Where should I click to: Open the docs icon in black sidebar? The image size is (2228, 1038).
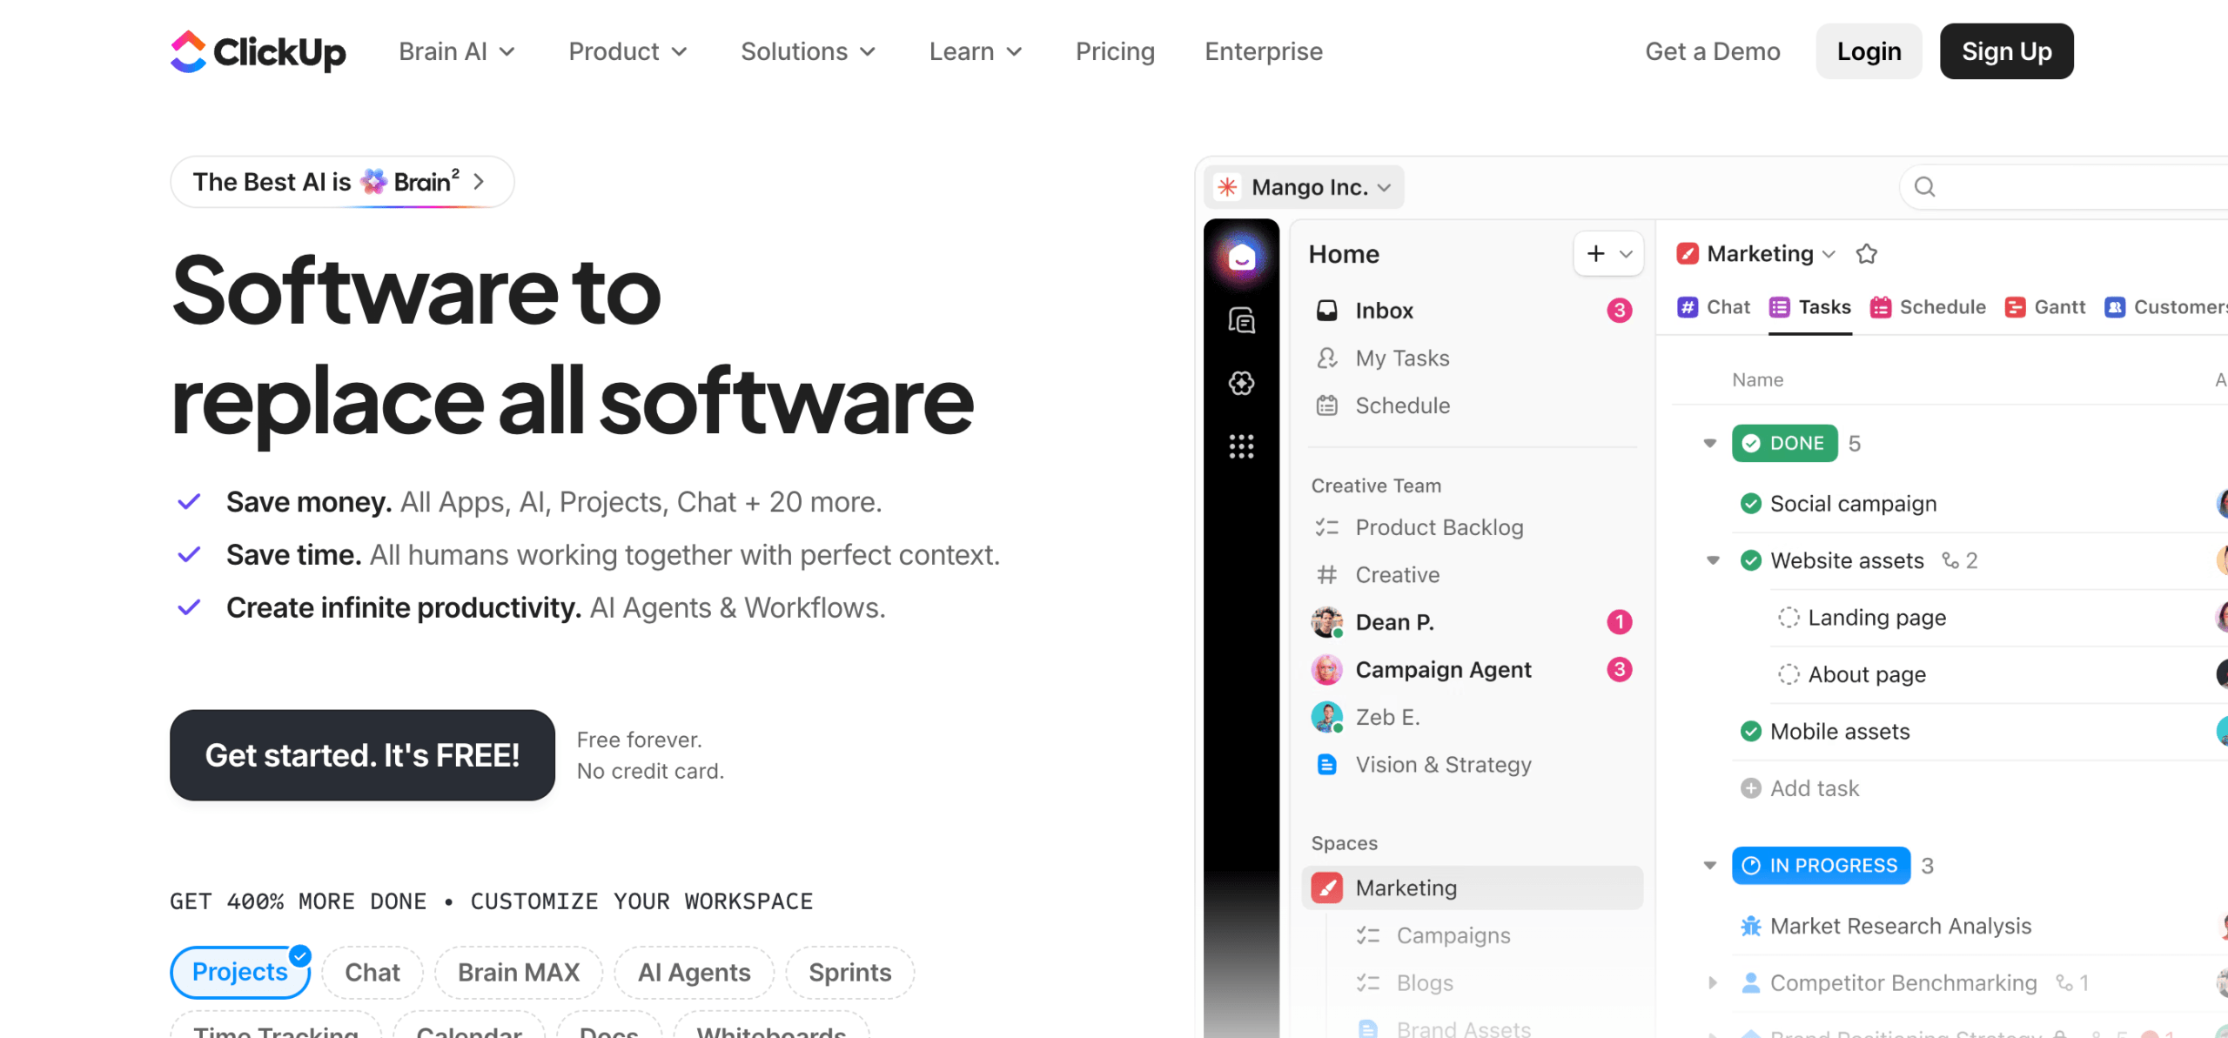(1241, 320)
